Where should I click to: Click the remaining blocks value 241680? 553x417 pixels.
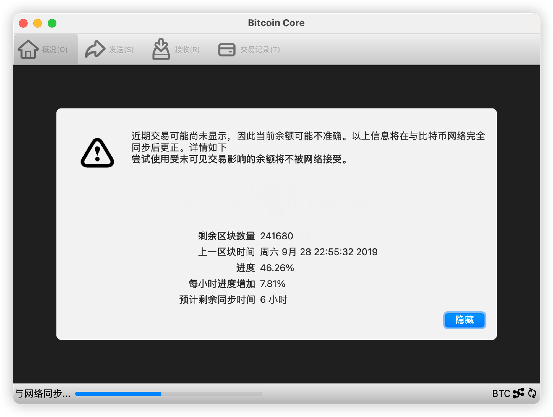(x=276, y=236)
